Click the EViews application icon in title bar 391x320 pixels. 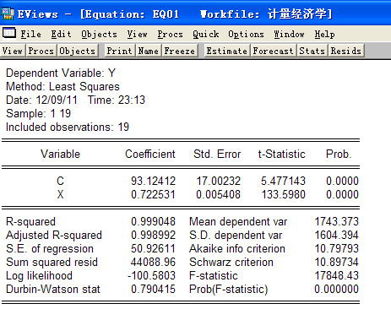pos(8,14)
